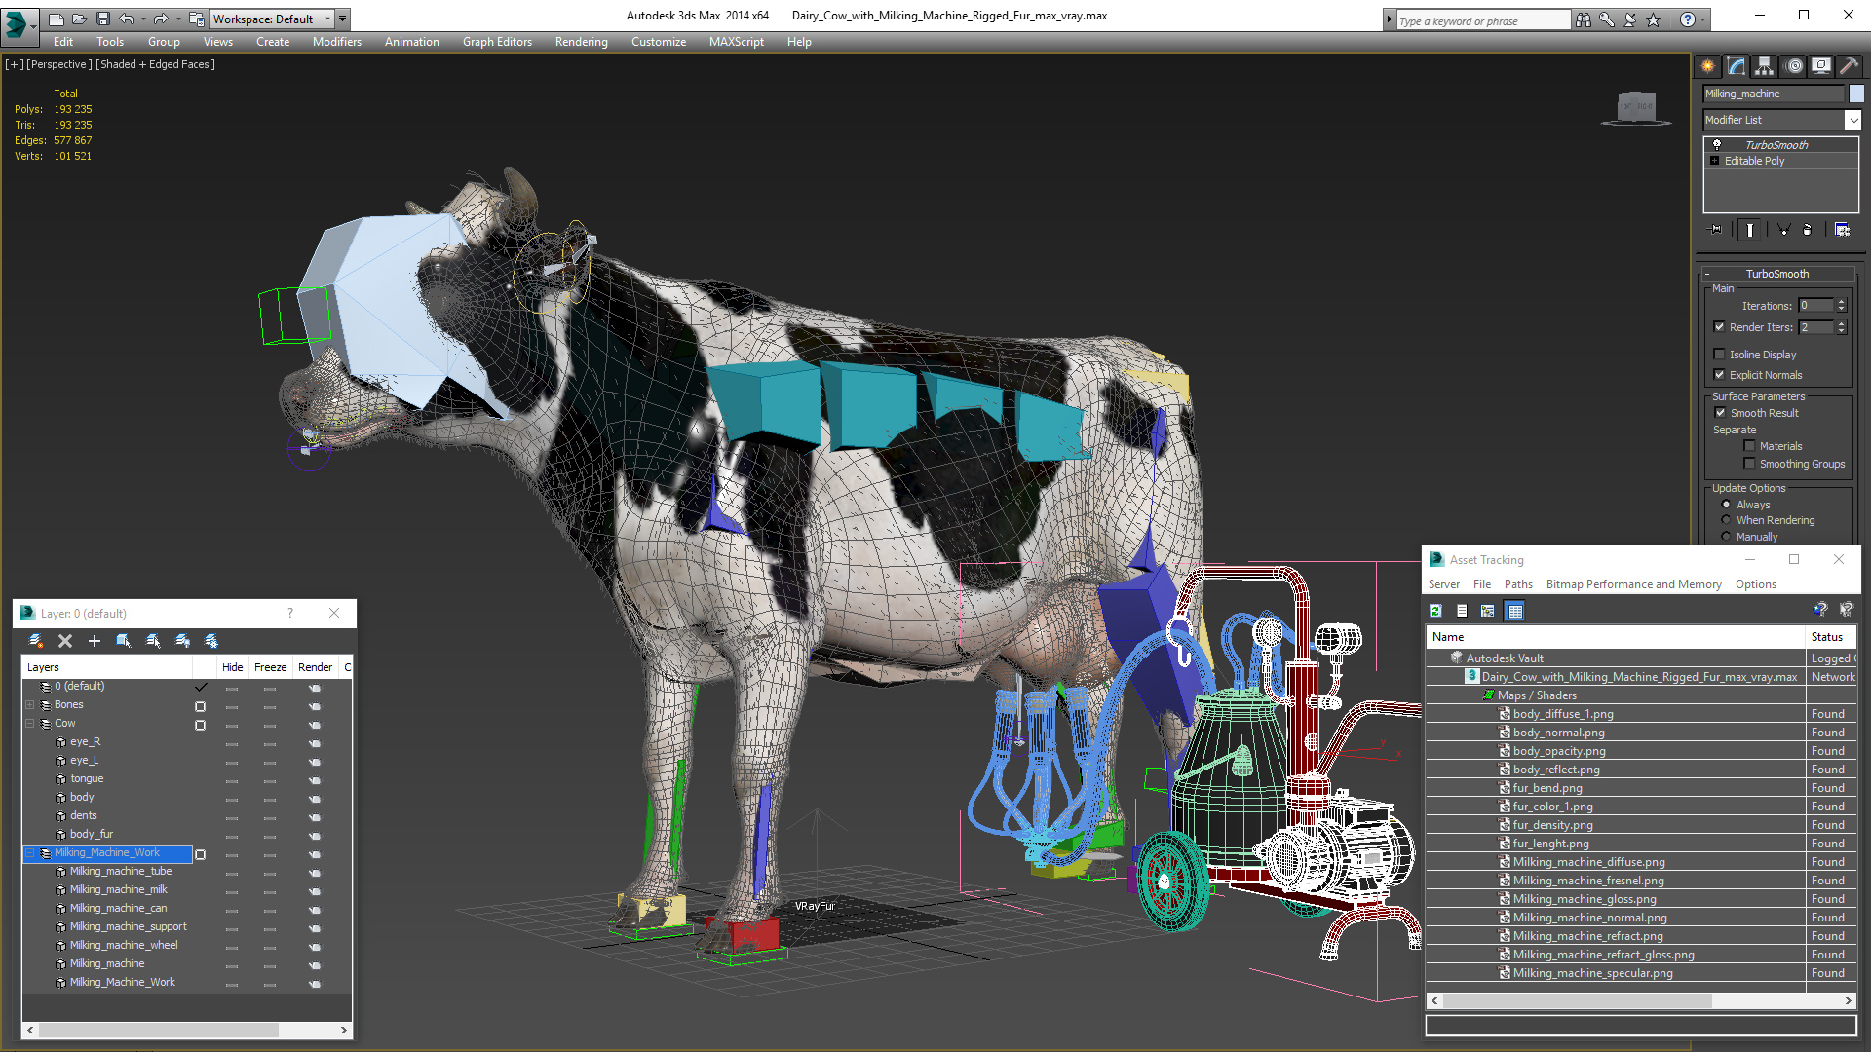1871x1052 pixels.
Task: Open the Motion command panel tab
Action: (x=1794, y=66)
